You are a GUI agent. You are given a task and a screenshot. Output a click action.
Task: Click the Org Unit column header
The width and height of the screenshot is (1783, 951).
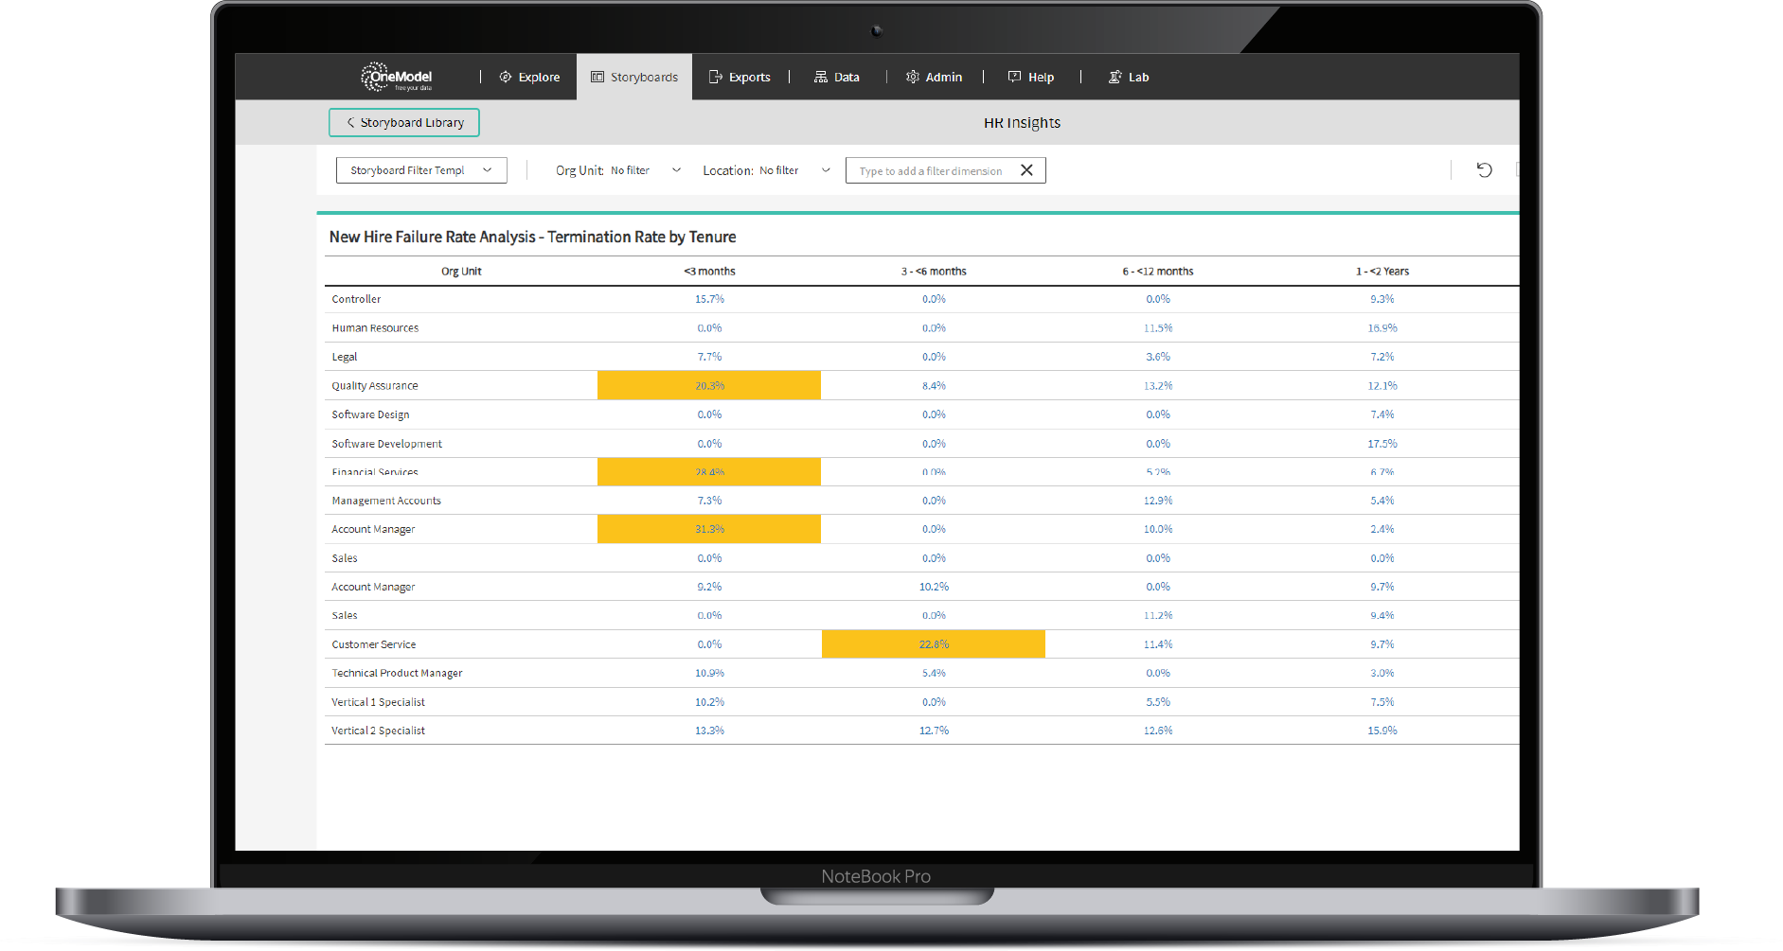coord(461,271)
